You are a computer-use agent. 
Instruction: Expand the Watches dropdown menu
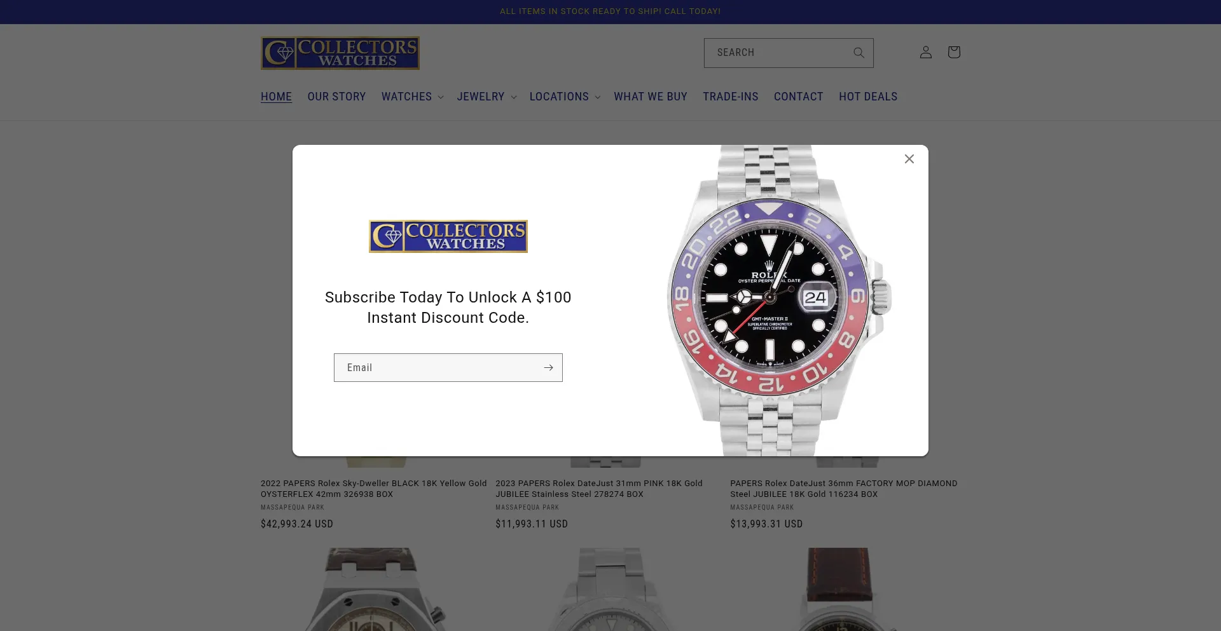click(x=412, y=97)
